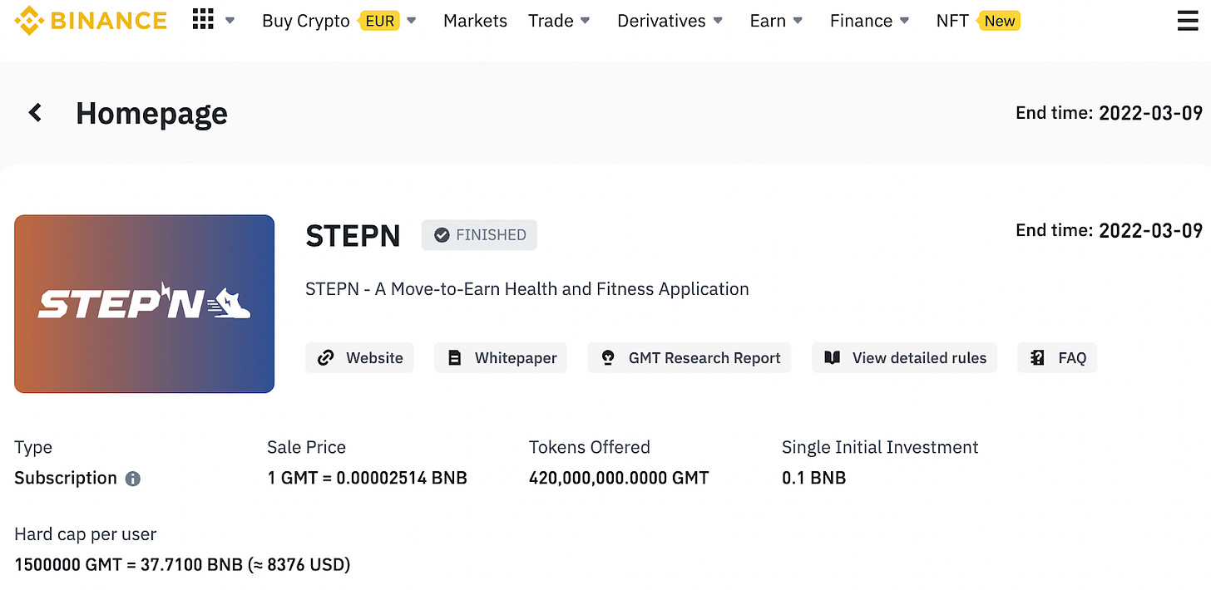
Task: Open the Finance menu
Action: [x=861, y=21]
